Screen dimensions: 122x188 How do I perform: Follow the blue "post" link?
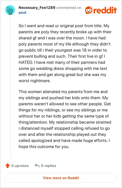pos(22,13)
